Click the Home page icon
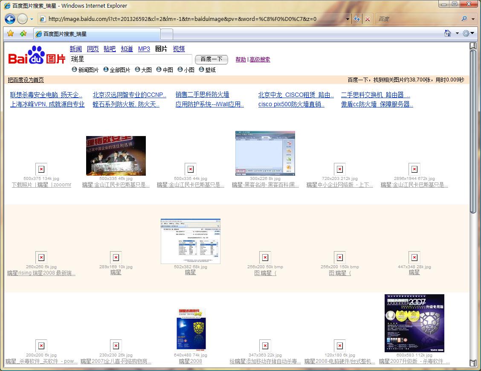 (x=448, y=33)
